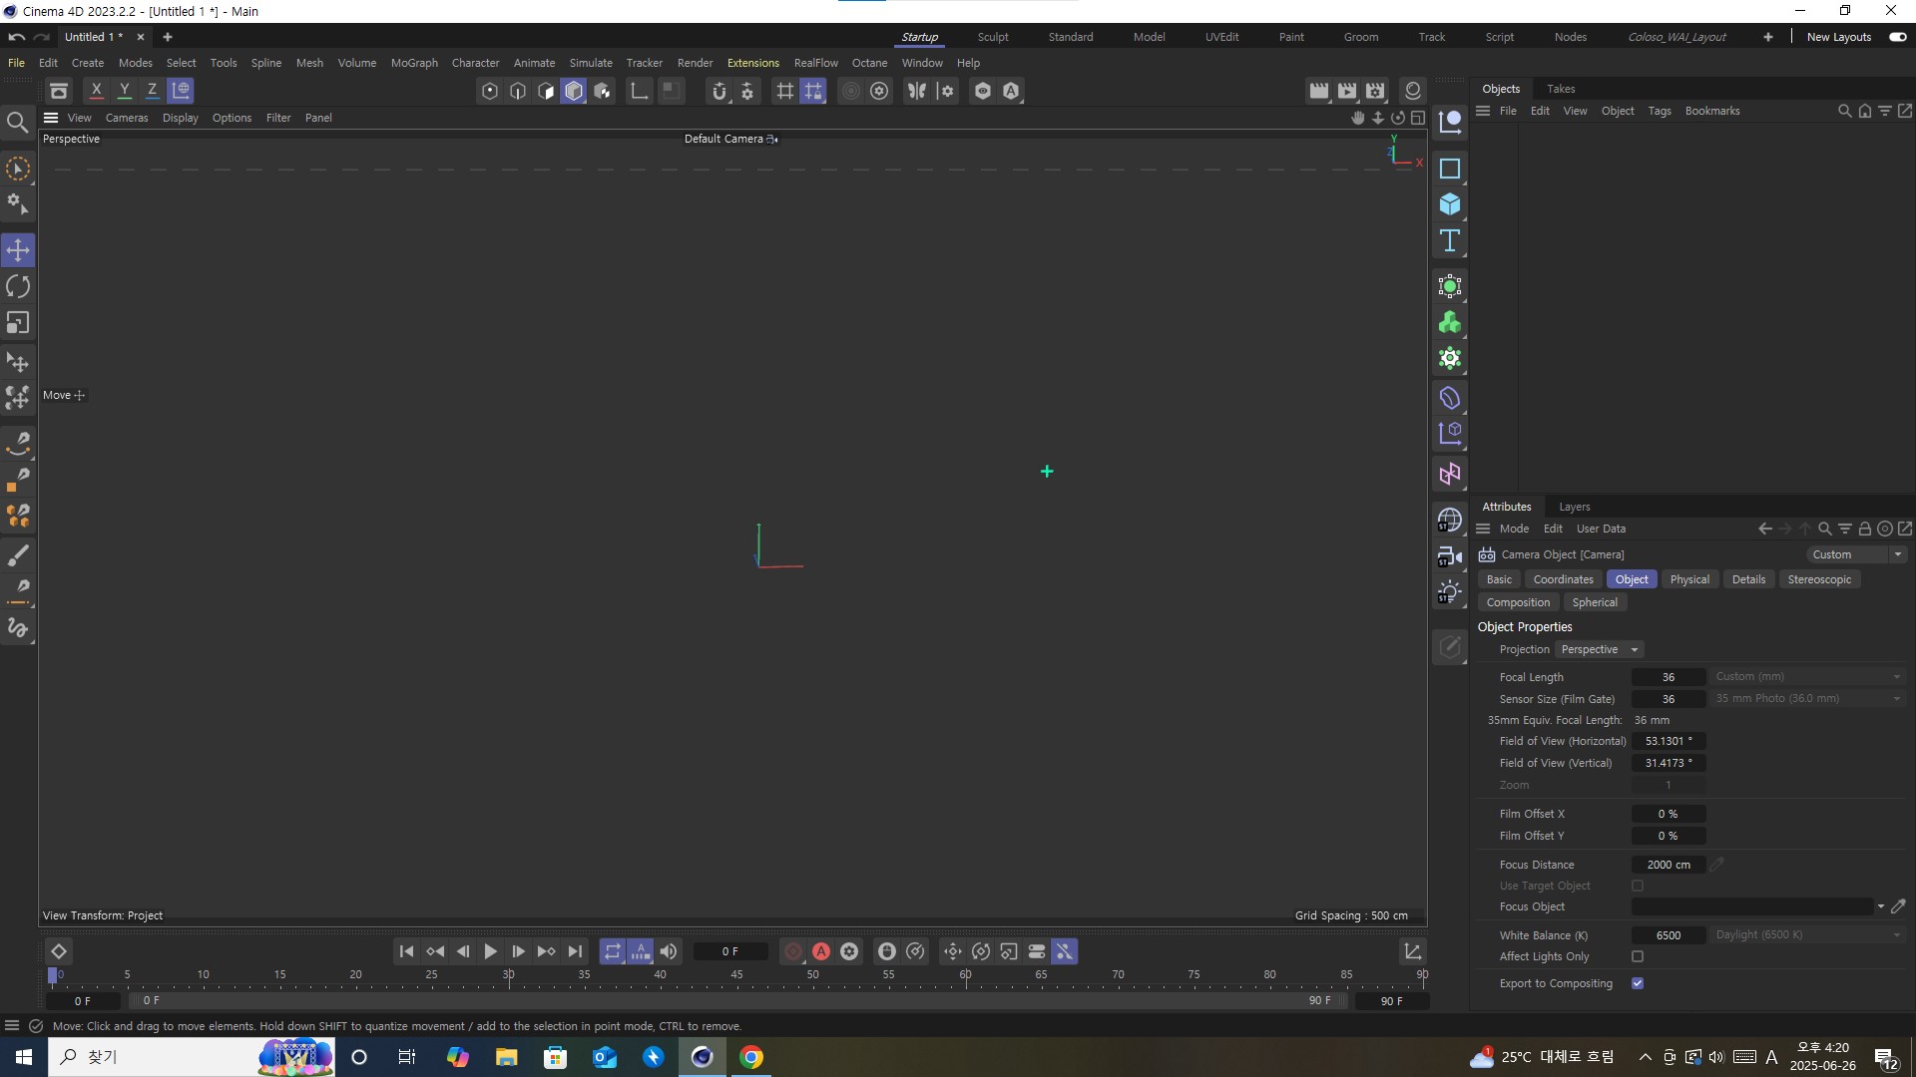The height and width of the screenshot is (1077, 1916).
Task: Go to start of animation
Action: click(406, 952)
